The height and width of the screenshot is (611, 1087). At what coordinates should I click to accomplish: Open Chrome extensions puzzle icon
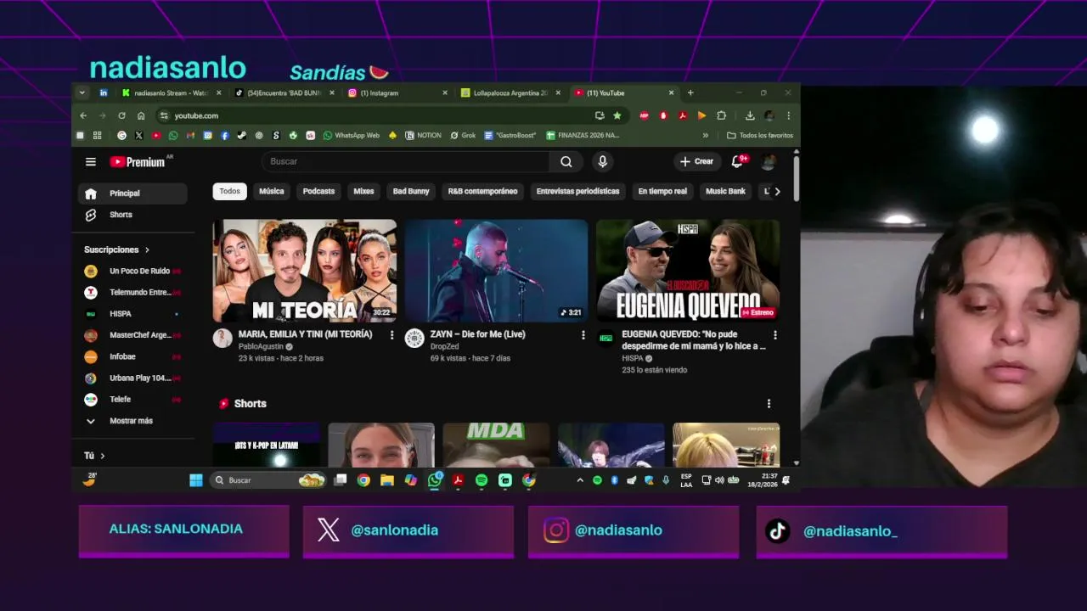722,115
